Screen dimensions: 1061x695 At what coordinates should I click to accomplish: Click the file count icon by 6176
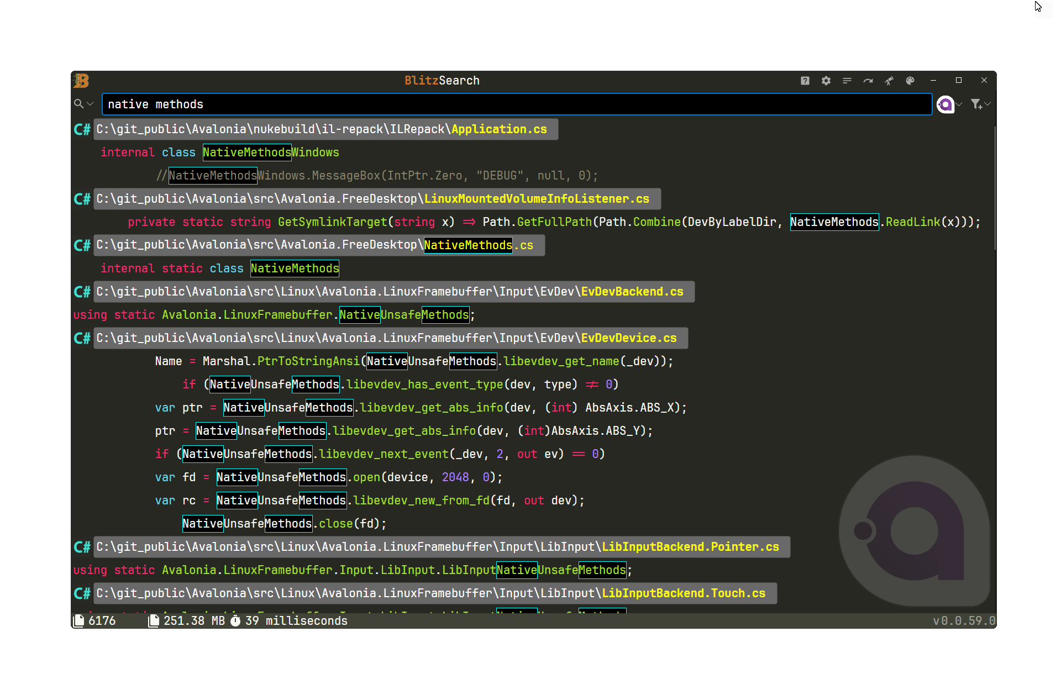click(79, 621)
